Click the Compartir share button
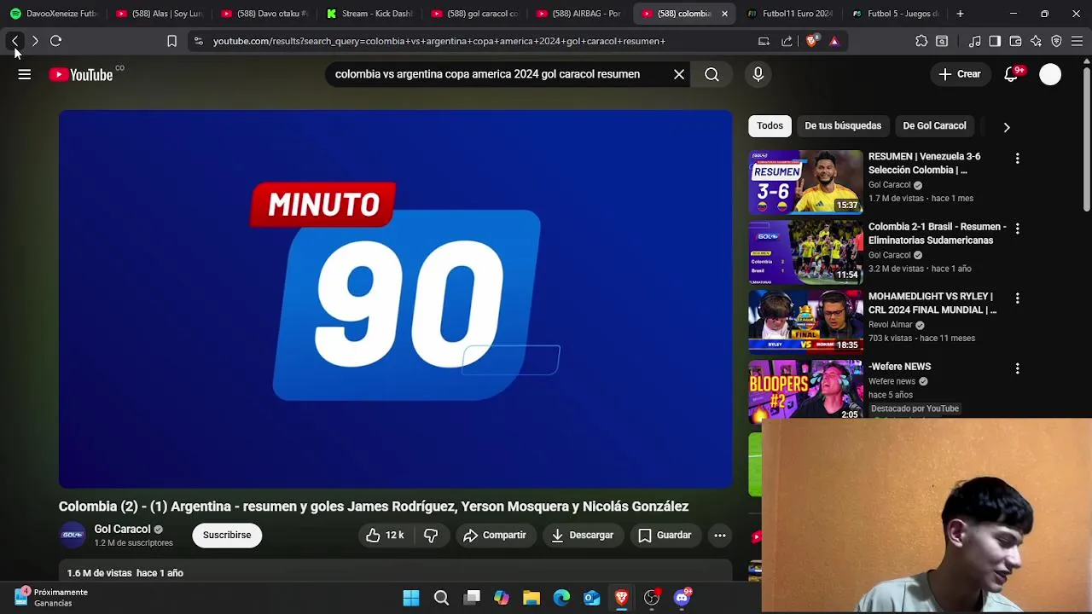The width and height of the screenshot is (1092, 614). [x=495, y=536]
